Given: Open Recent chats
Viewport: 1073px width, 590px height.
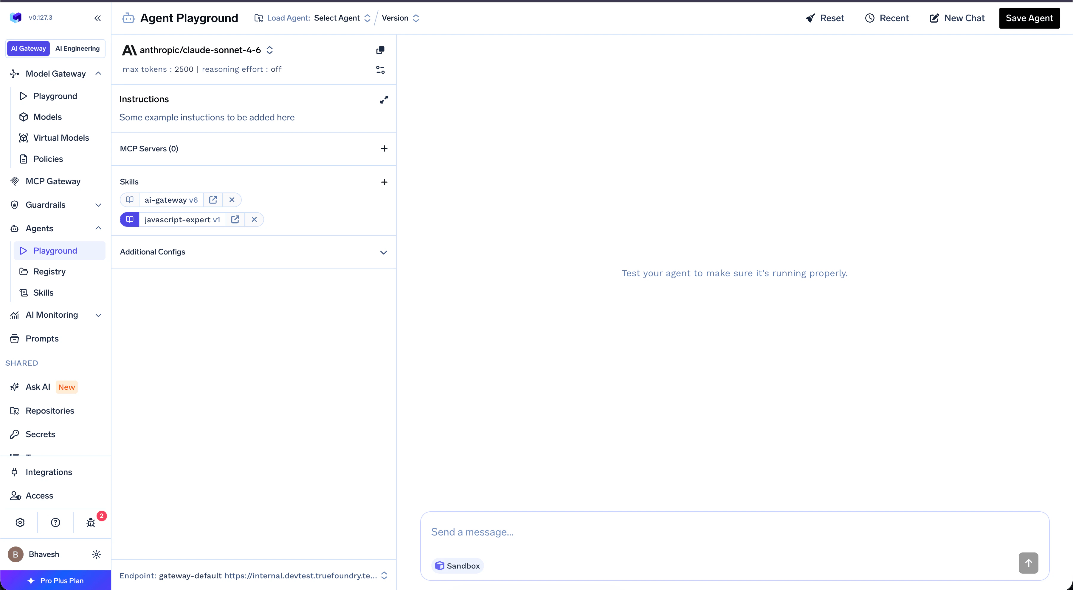Looking at the screenshot, I should coord(887,18).
